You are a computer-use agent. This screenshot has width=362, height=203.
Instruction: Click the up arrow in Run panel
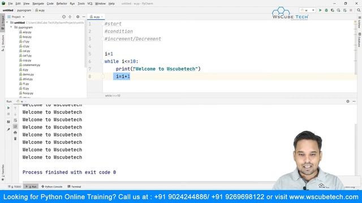(x=15, y=108)
